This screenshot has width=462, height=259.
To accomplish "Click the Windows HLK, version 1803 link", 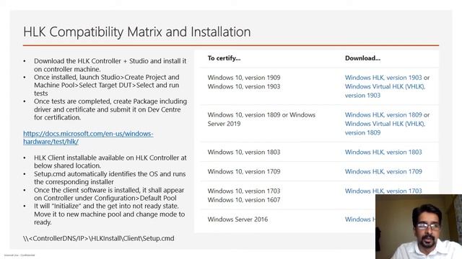I will point(383,152).
